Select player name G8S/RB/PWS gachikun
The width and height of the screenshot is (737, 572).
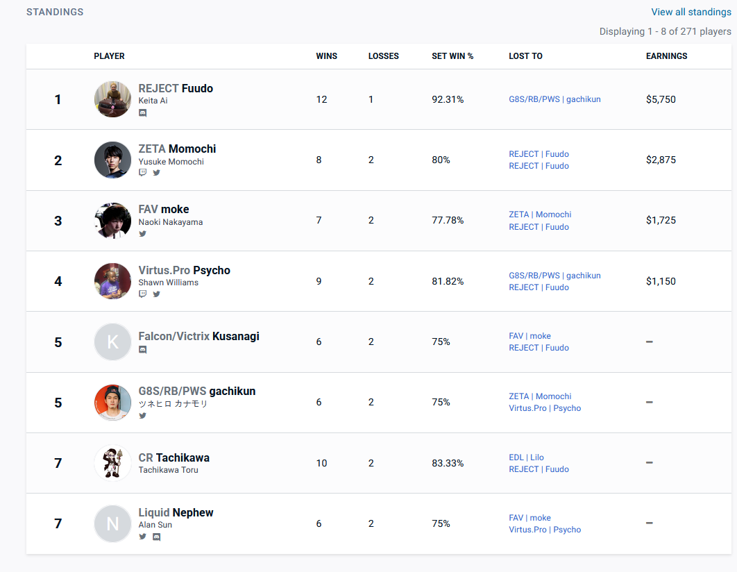point(197,391)
